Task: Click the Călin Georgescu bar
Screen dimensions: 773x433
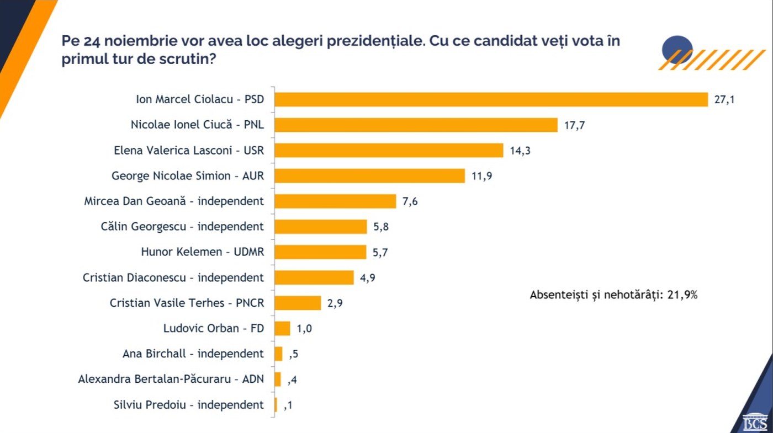Action: (321, 227)
